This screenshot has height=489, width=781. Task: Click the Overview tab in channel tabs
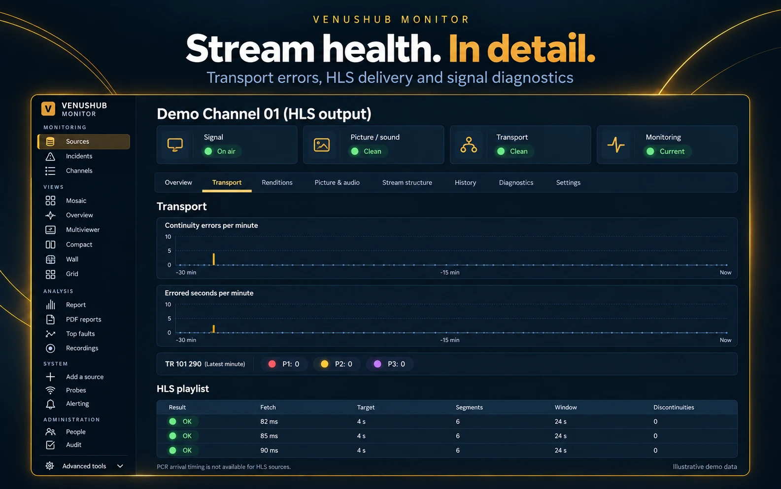click(178, 182)
